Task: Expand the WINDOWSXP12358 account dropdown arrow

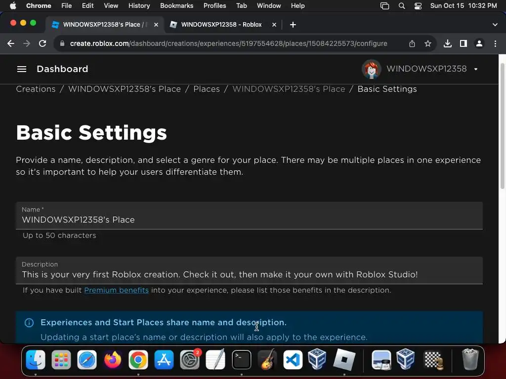Action: [x=476, y=69]
